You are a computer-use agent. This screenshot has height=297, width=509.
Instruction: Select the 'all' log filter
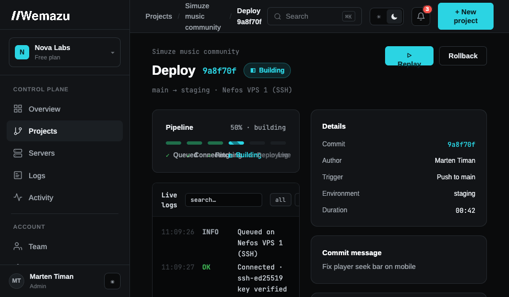pyautogui.click(x=280, y=200)
